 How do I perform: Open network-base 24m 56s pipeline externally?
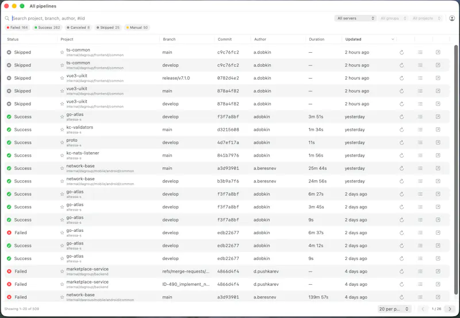coord(438,181)
